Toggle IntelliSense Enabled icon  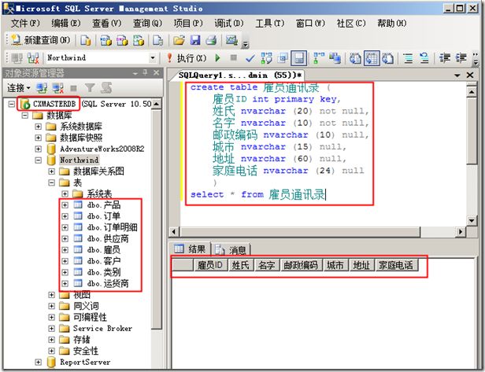299,58
